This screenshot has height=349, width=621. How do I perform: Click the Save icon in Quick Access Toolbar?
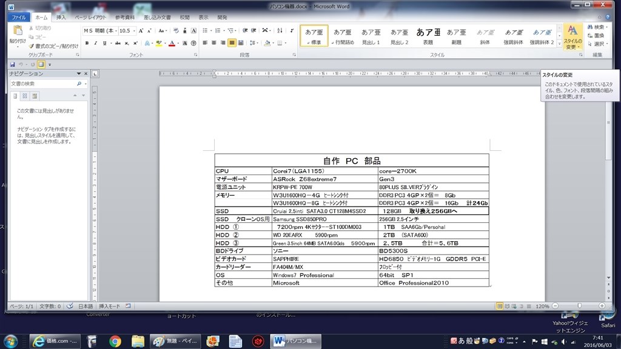click(12, 64)
